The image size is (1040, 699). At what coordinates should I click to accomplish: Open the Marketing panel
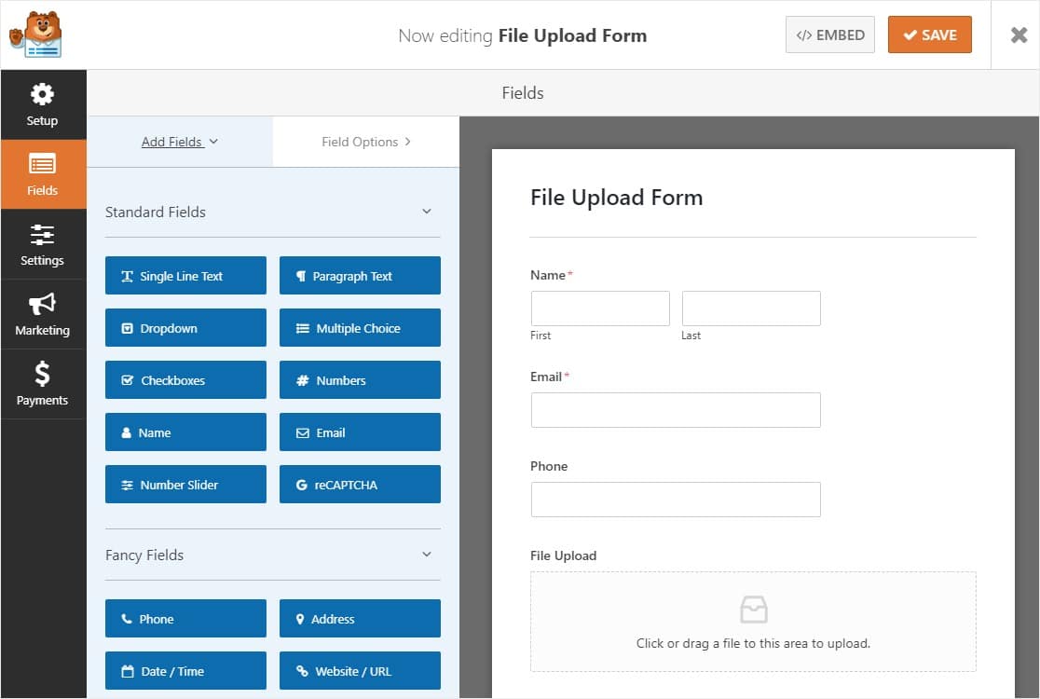(43, 314)
